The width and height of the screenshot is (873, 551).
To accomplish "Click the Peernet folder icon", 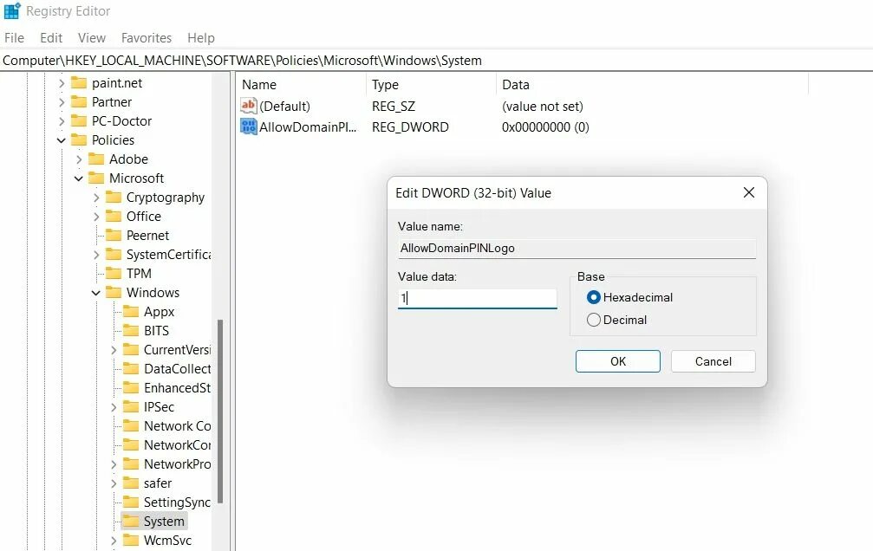I will (114, 236).
